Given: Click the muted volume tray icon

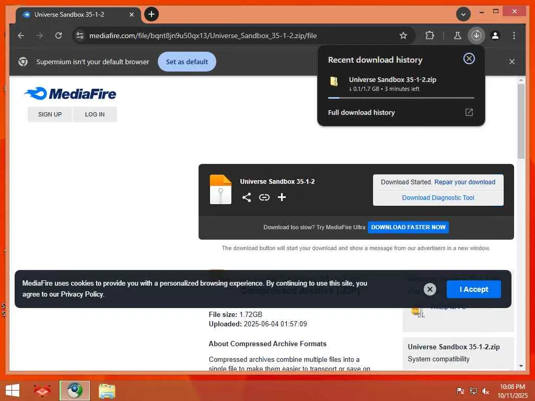Looking at the screenshot, I should [485, 391].
